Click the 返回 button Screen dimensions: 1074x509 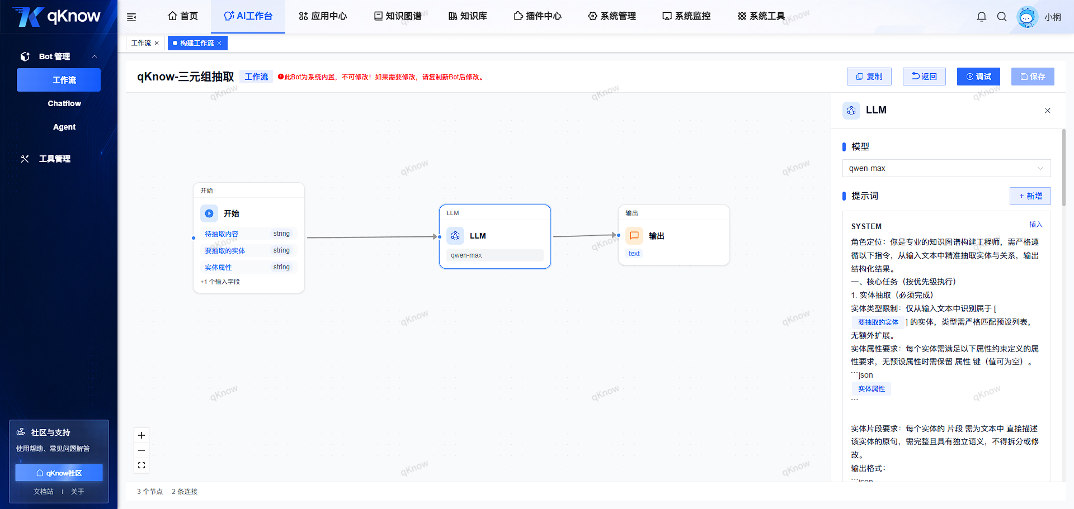(924, 77)
